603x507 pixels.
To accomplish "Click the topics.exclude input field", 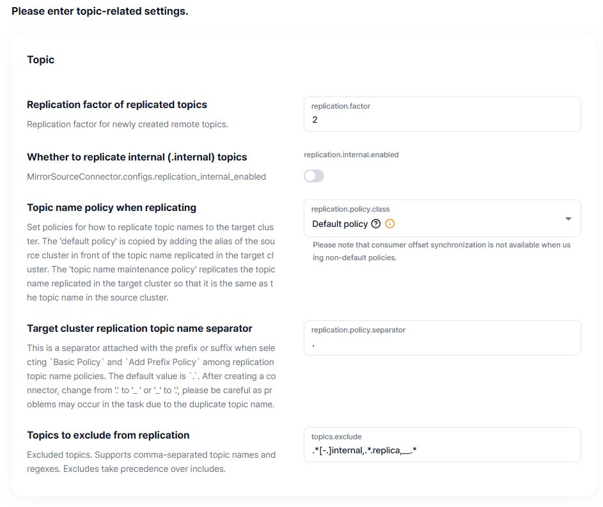I will click(x=442, y=450).
